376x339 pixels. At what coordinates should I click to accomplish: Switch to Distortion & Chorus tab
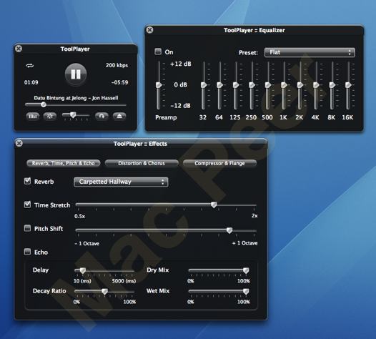click(142, 163)
